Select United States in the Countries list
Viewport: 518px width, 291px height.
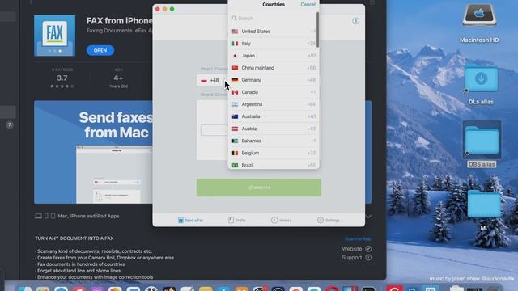[x=274, y=32]
